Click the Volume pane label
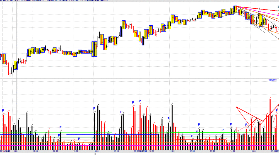Screen dimensions: 279x155 [x=272, y=80]
